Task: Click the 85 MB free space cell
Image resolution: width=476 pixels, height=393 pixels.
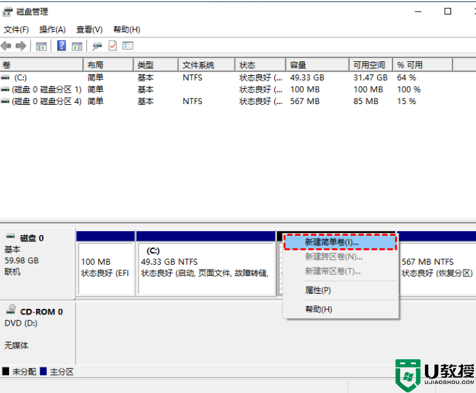Action: tap(365, 101)
